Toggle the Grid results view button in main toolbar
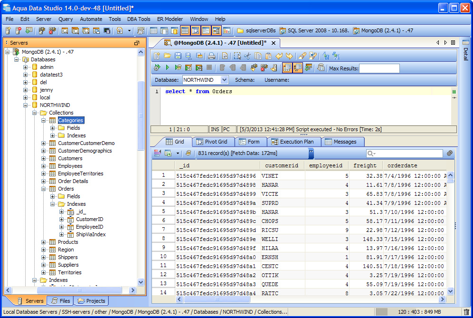473x318 pixels. coord(185,31)
